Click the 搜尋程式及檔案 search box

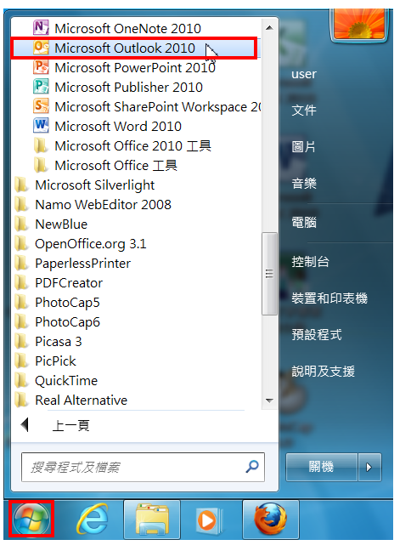coord(143,467)
